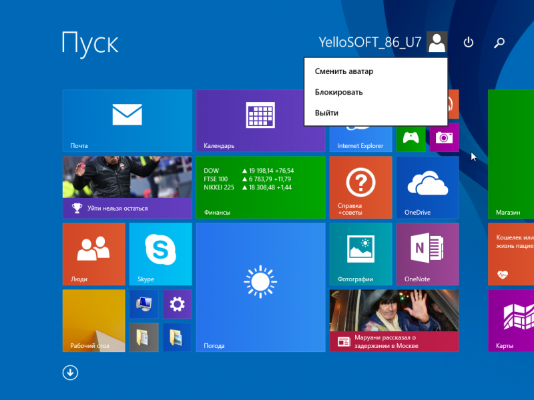
Task: Launch the OneNote tile
Action: [427, 254]
